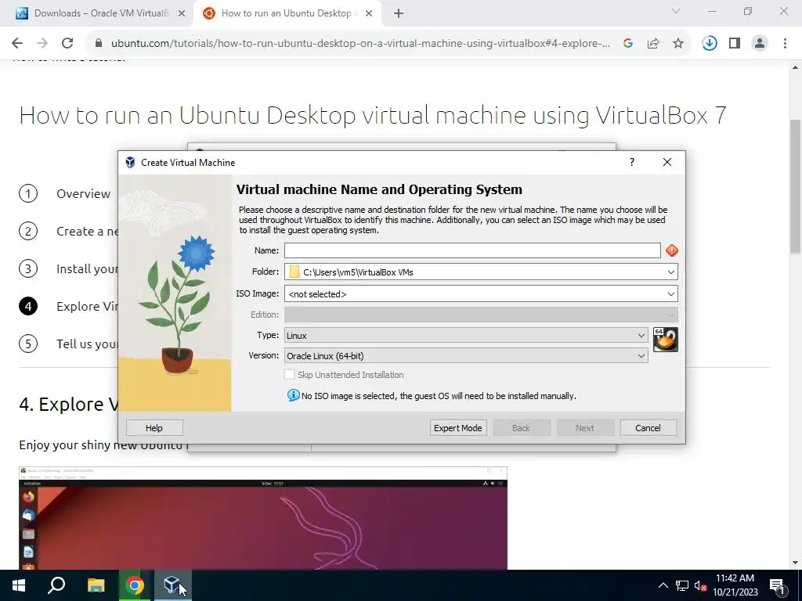Click the Cancel button
802x601 pixels.
(x=648, y=428)
